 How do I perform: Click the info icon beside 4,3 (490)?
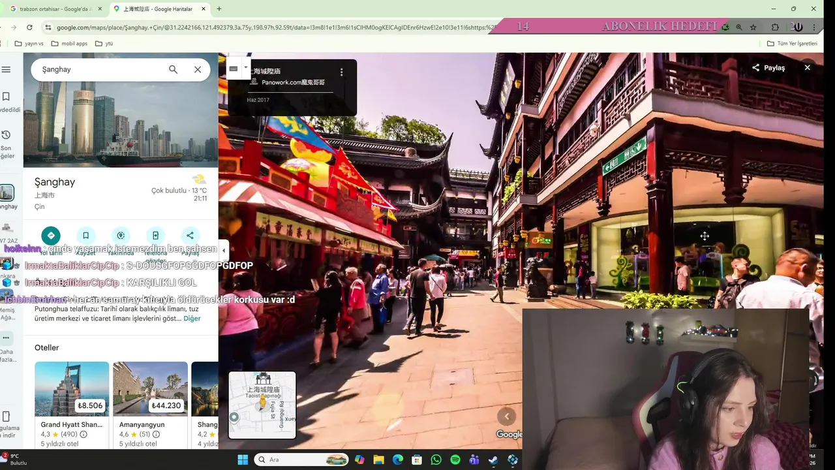(x=83, y=434)
